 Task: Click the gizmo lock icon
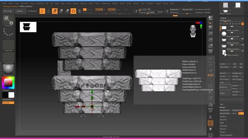coord(102,86)
